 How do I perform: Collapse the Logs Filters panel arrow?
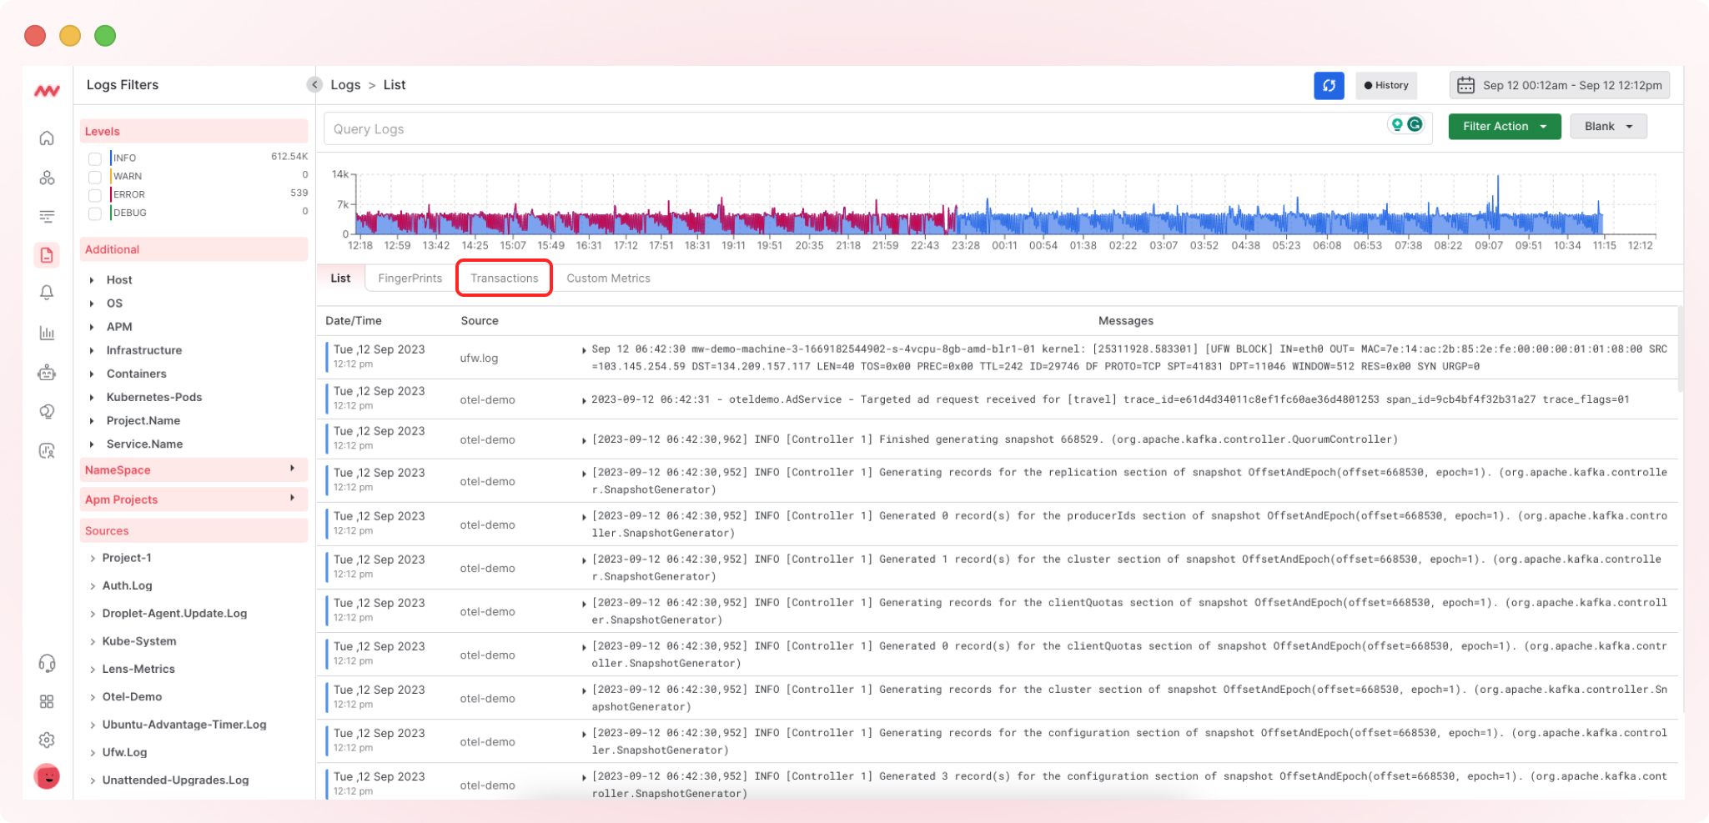[314, 84]
